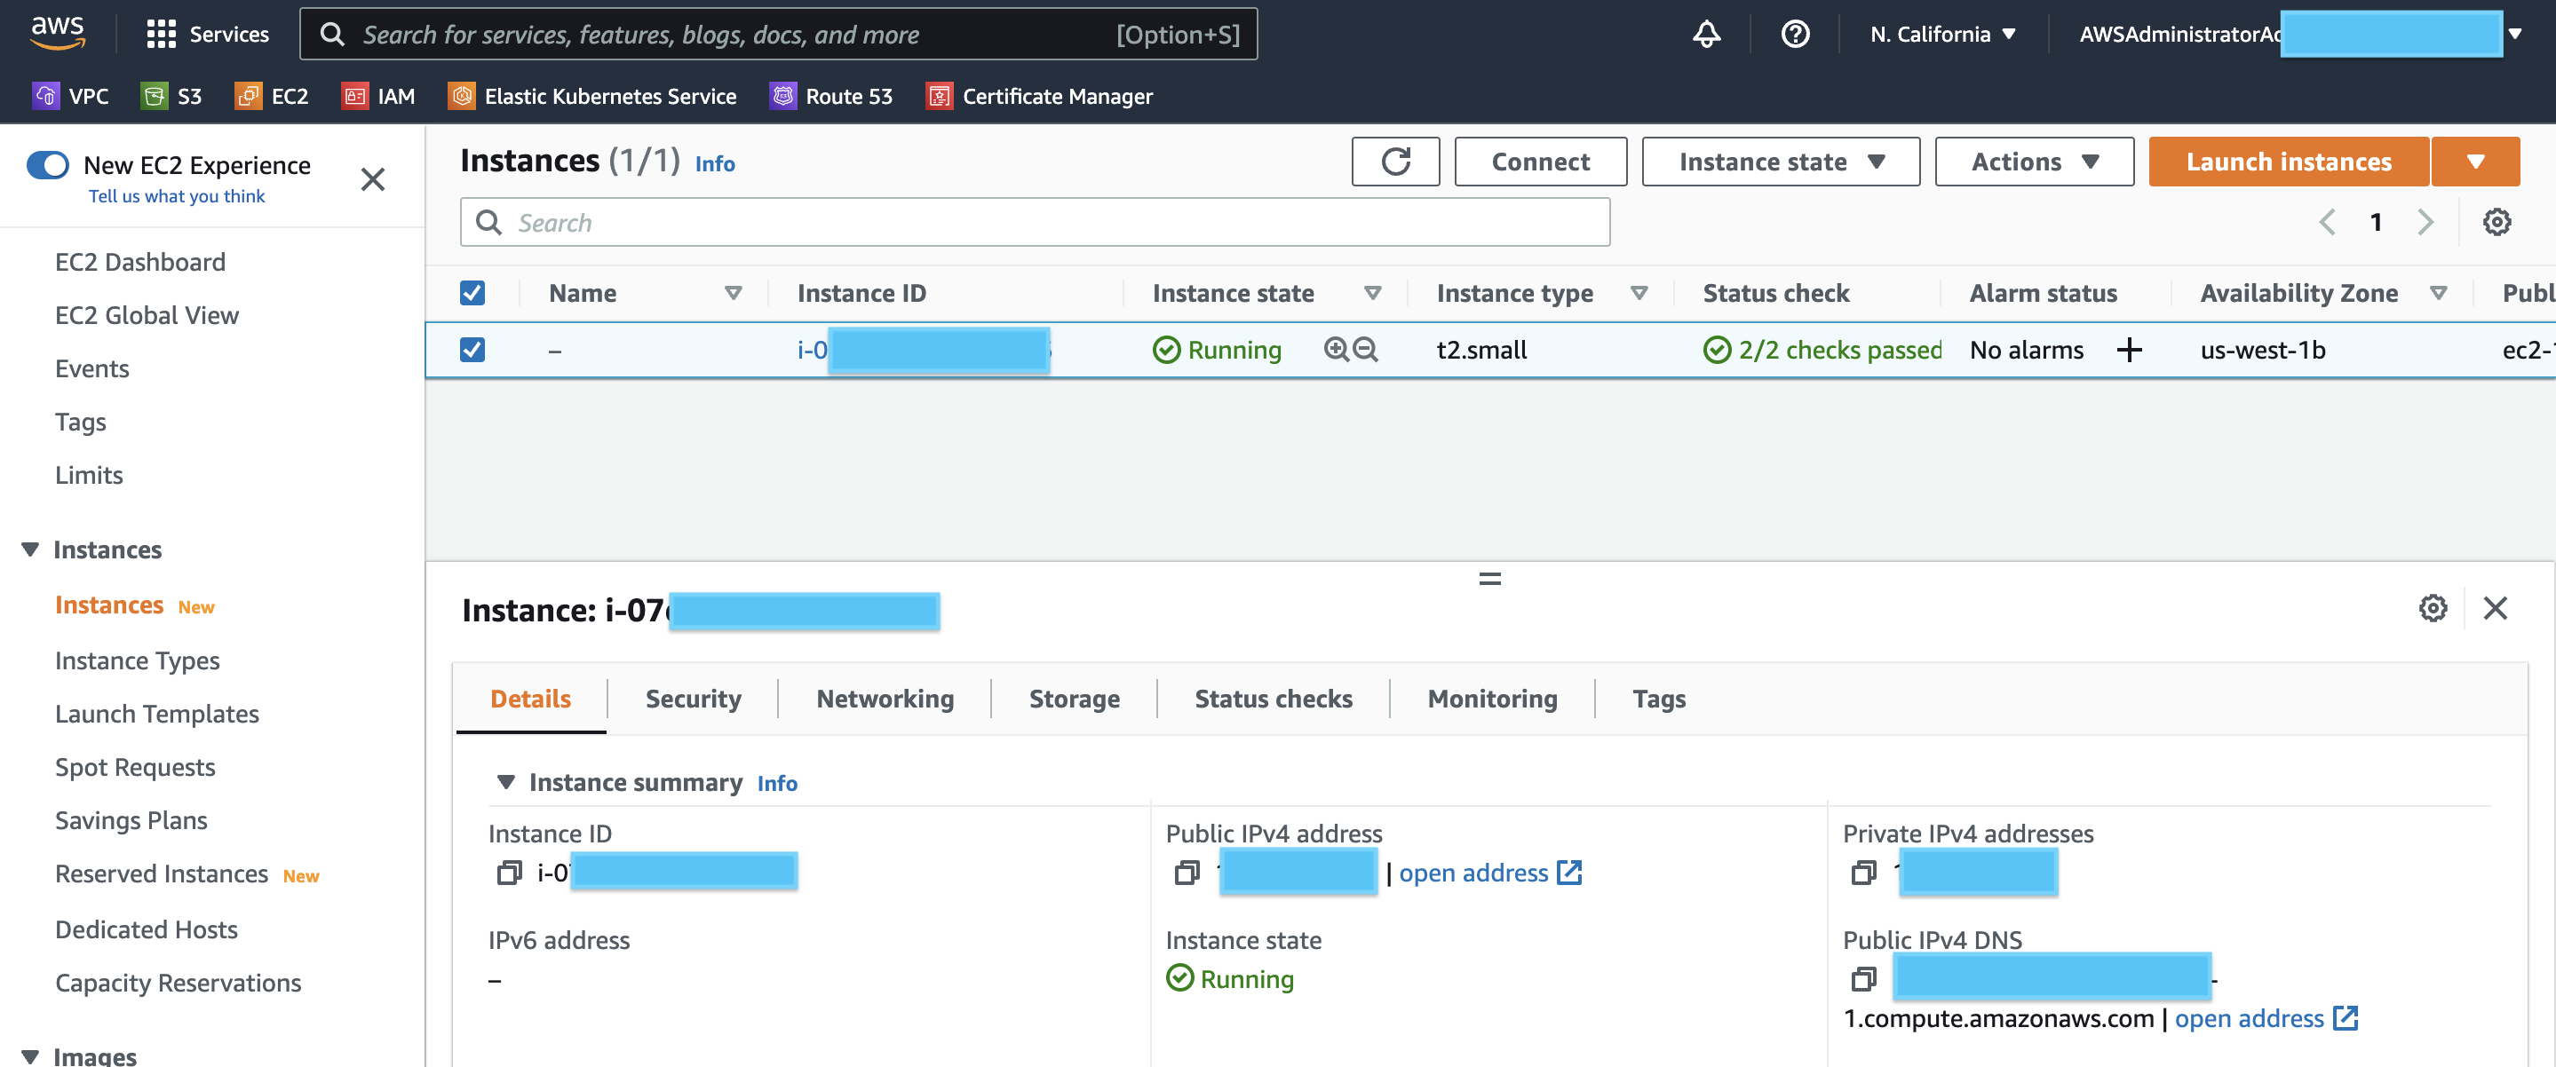Sort by Name column arrow

point(734,294)
